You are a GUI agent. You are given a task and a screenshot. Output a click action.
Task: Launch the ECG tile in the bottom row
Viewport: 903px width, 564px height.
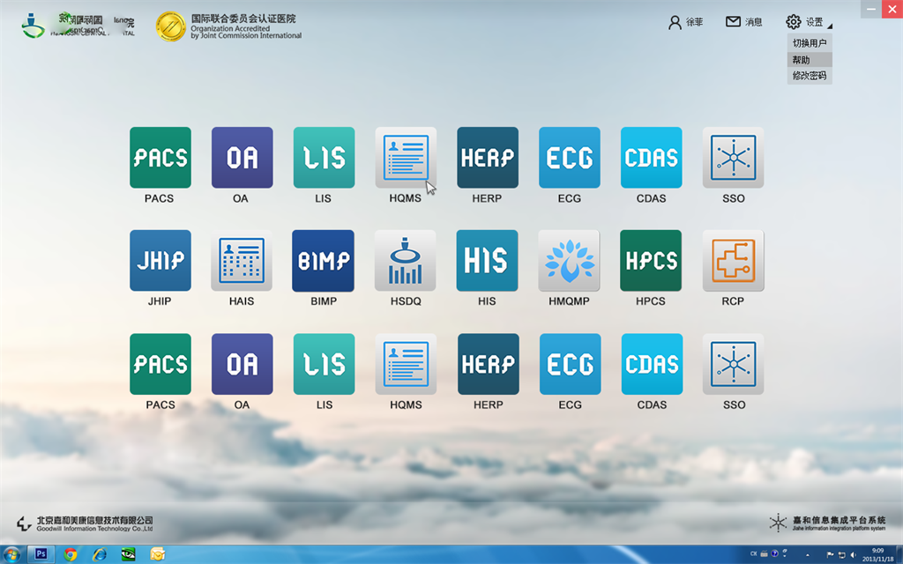pos(570,364)
